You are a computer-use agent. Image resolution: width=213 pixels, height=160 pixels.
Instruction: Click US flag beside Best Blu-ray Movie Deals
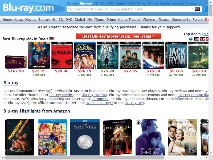(x=52, y=39)
